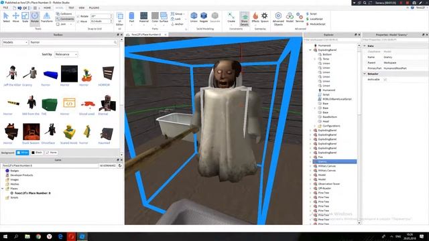429x241 pixels.
Task: Open Advanced Objects
Action: point(278,19)
